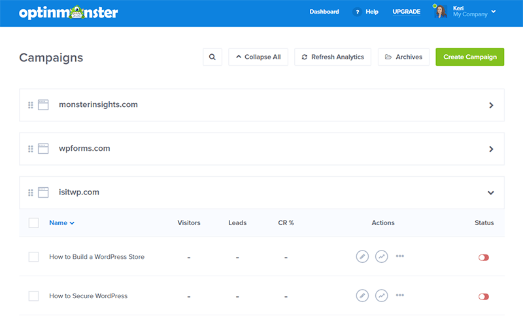Open analytics for How to Build a WordPress Store
This screenshot has height=319, width=523.
click(x=382, y=256)
